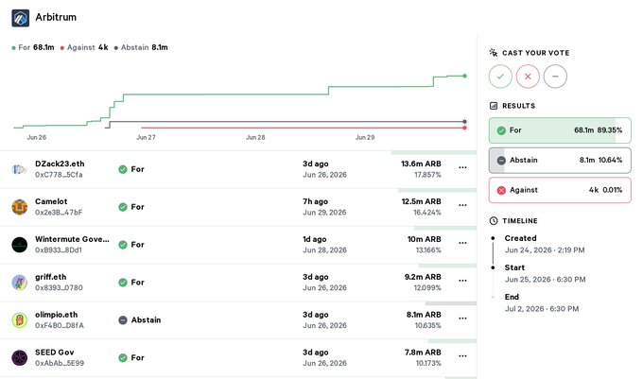Image resolution: width=643 pixels, height=379 pixels.
Task: Select the Against result bar at 0.01%
Action: point(560,190)
